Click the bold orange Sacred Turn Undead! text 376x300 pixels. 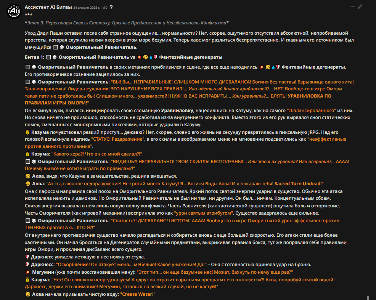(298, 184)
